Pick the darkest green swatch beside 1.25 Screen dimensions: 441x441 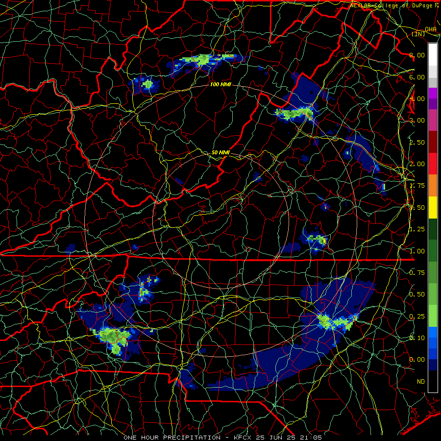pos(433,229)
